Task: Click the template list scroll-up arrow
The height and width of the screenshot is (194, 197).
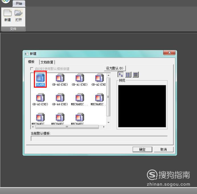Action: pos(108,75)
